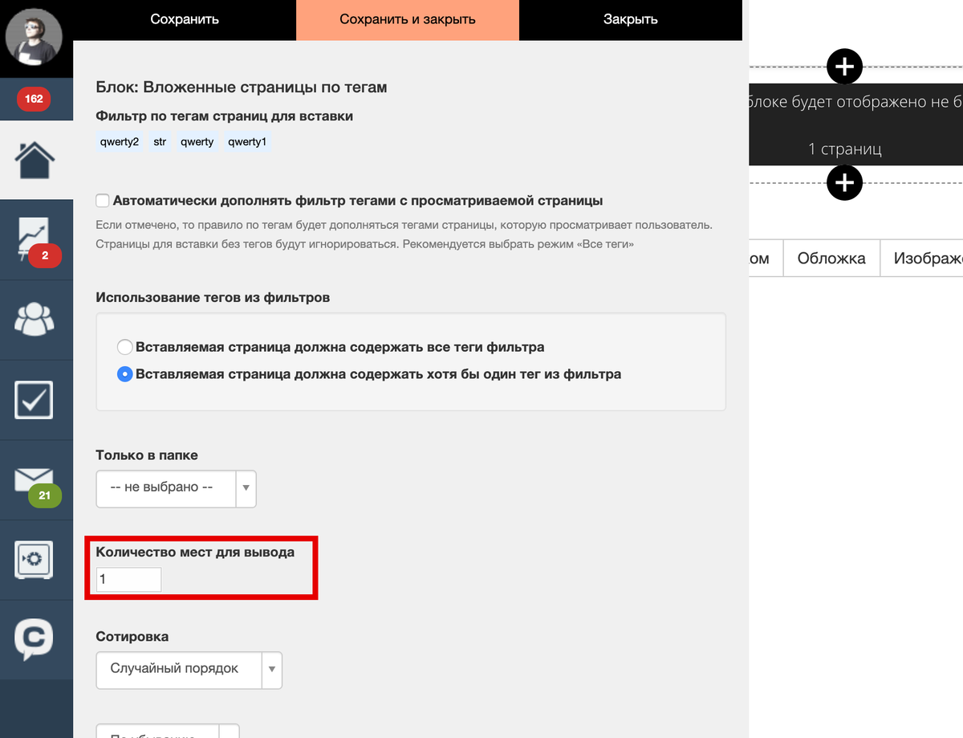Click the 'Блок: Вложенные страницы по тегам' heading
The width and height of the screenshot is (963, 738).
[241, 87]
